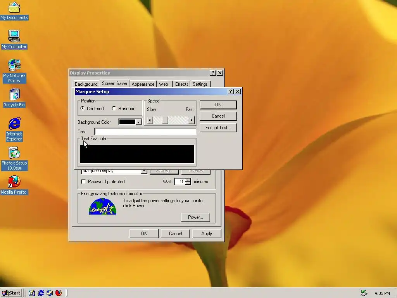The image size is (397, 298).
Task: Switch to the Effects tab
Action: (182, 84)
